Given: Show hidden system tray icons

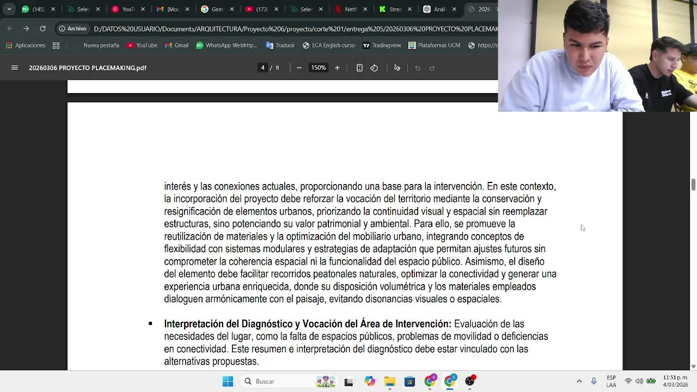Looking at the screenshot, I should (x=579, y=381).
